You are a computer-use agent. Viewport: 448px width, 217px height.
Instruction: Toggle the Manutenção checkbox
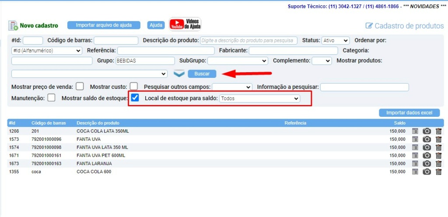52,98
